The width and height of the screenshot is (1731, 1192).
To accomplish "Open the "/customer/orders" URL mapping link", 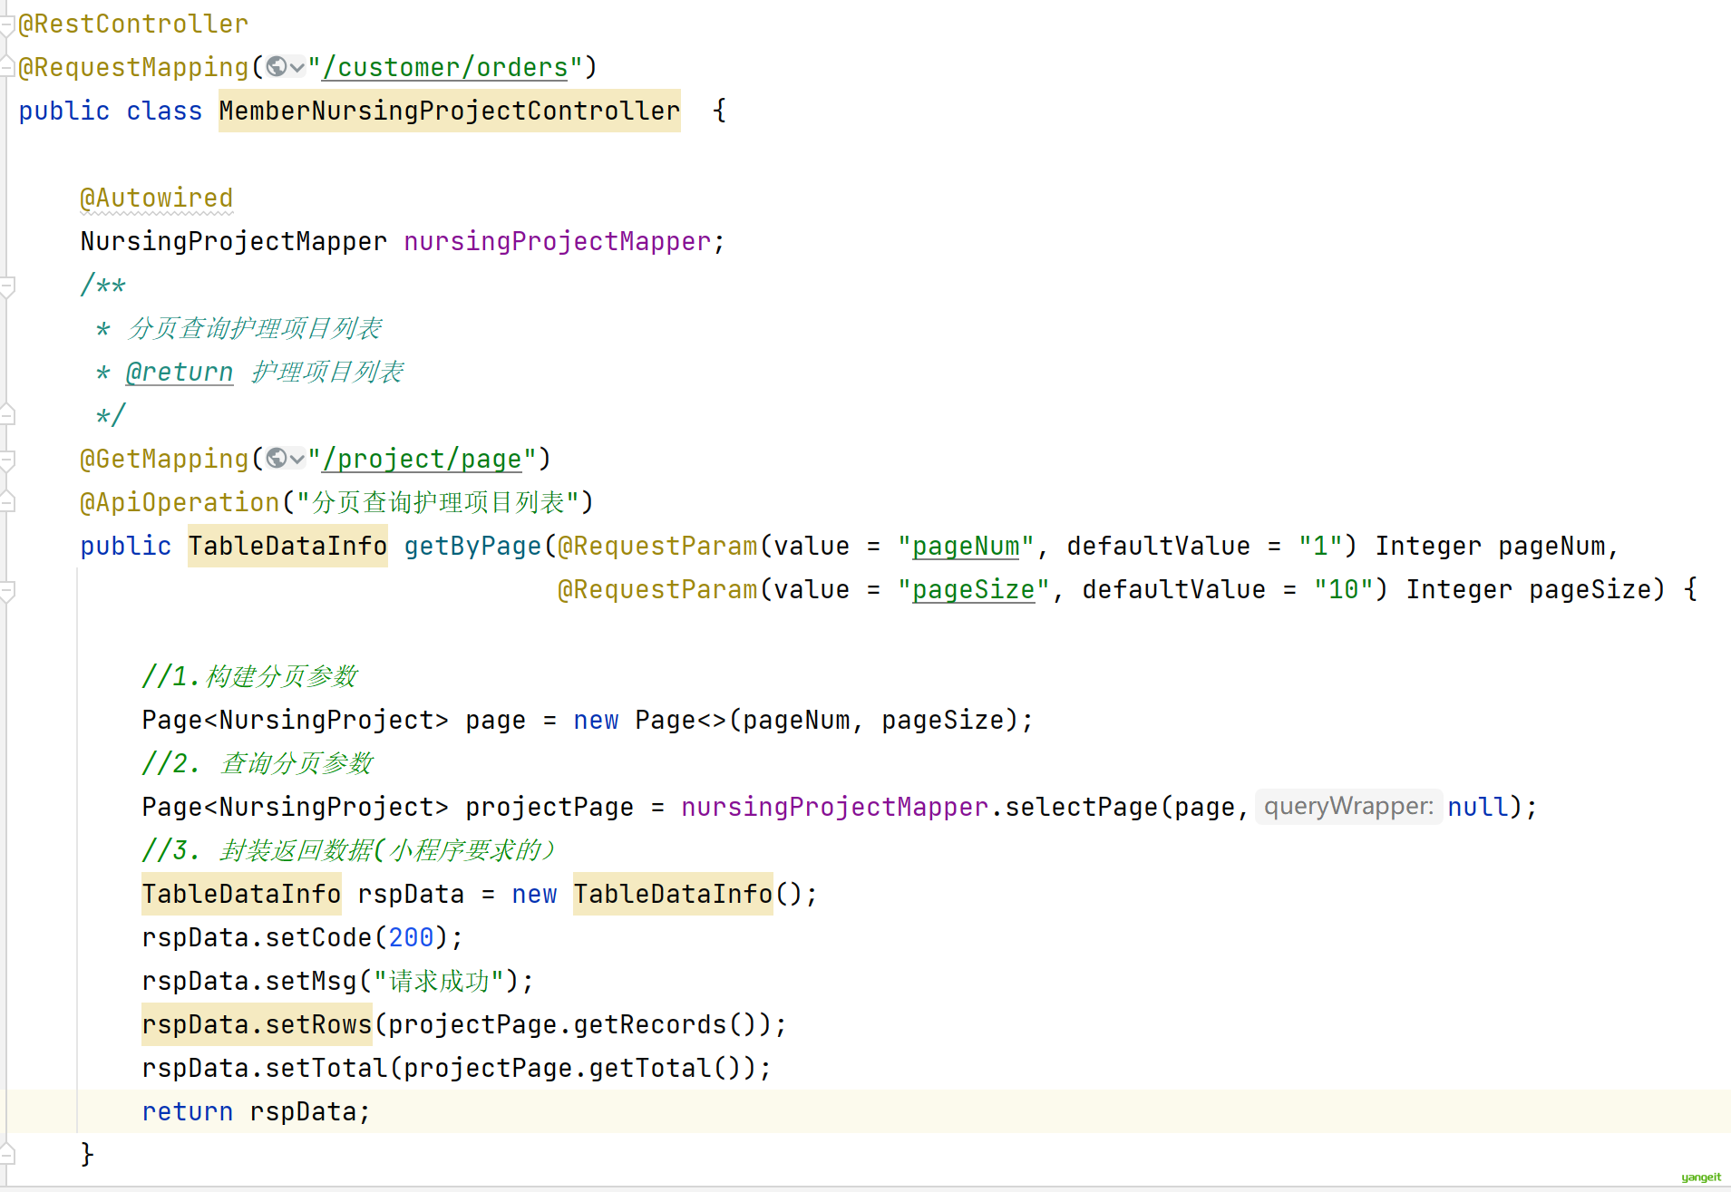I will (x=445, y=67).
